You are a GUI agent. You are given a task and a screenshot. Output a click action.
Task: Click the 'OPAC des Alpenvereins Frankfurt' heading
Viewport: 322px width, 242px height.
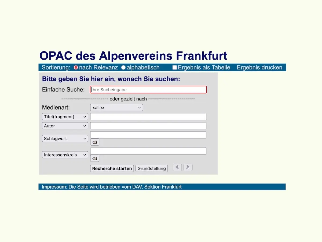tap(133, 56)
